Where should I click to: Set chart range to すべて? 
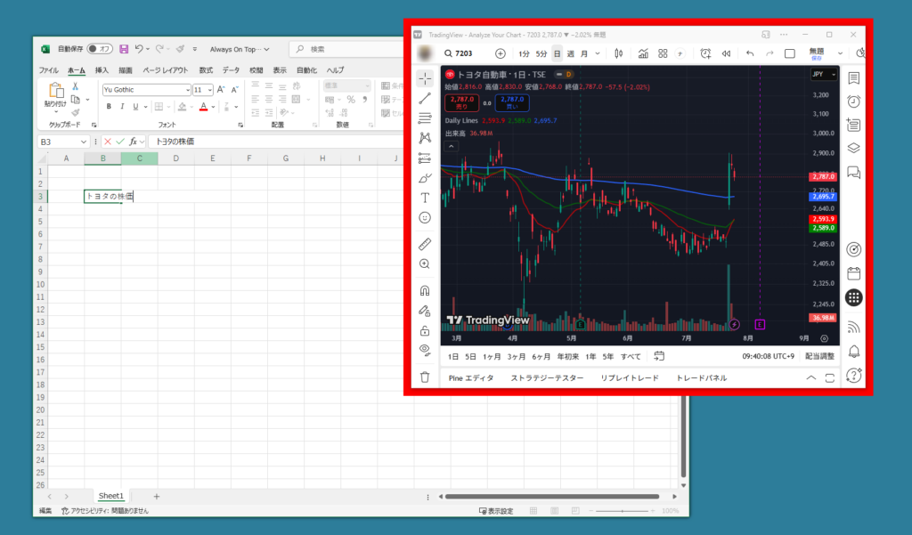coord(631,356)
